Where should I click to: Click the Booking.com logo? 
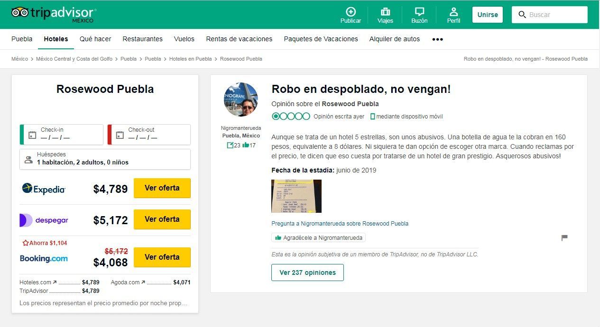pyautogui.click(x=44, y=258)
